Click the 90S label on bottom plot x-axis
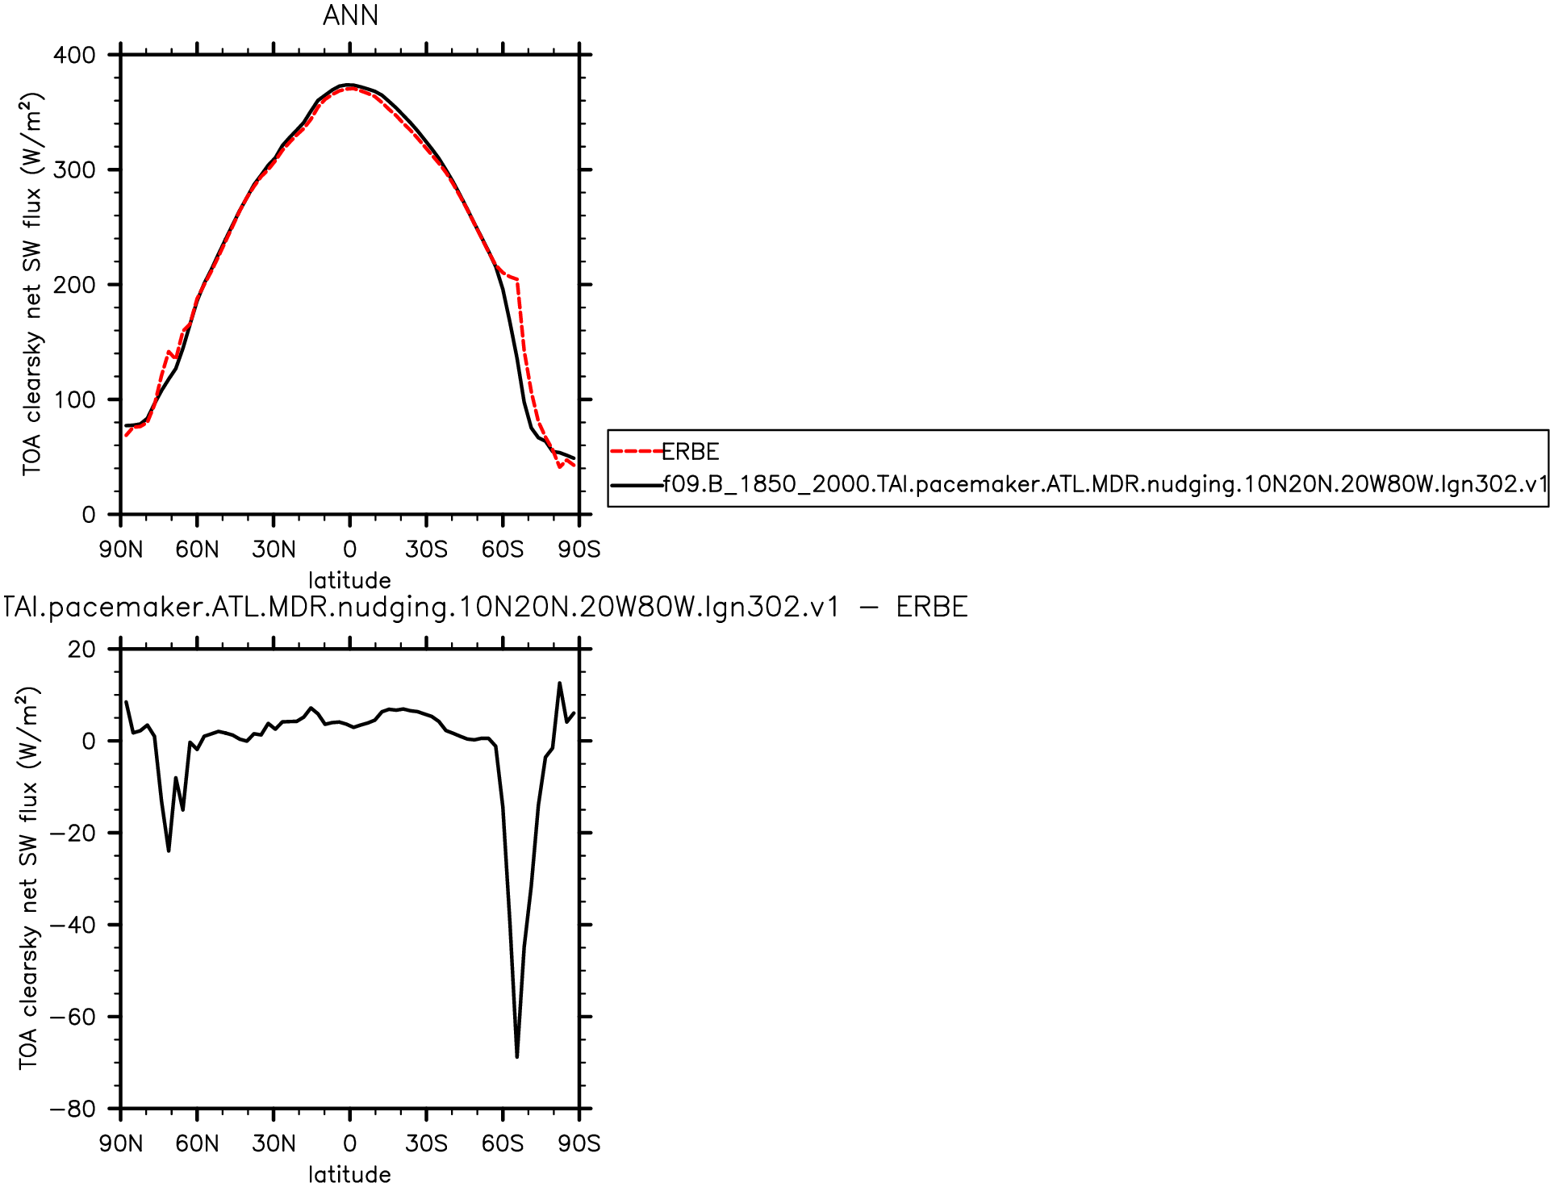This screenshot has height=1187, width=1554. pyautogui.click(x=579, y=1143)
